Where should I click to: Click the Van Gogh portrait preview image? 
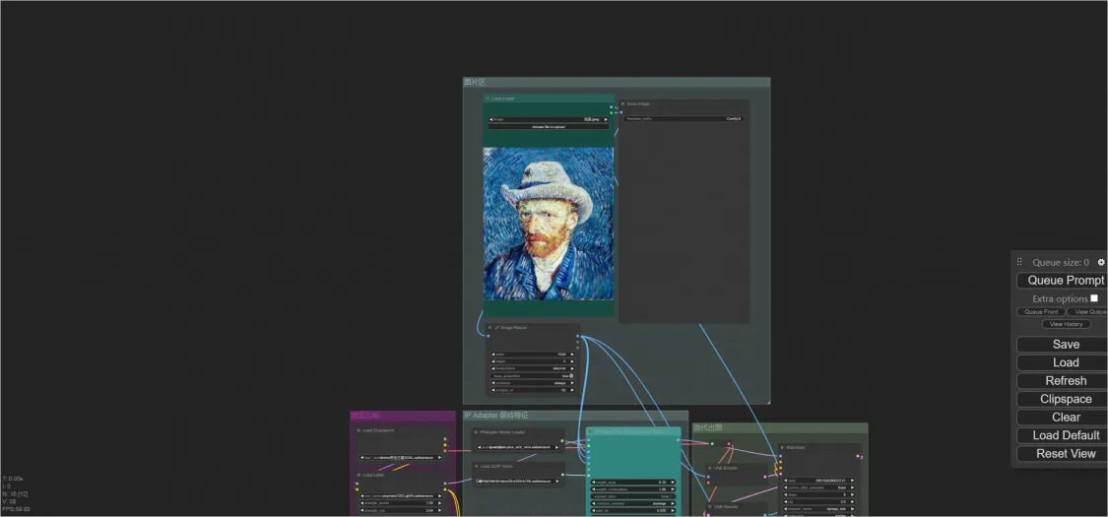549,224
